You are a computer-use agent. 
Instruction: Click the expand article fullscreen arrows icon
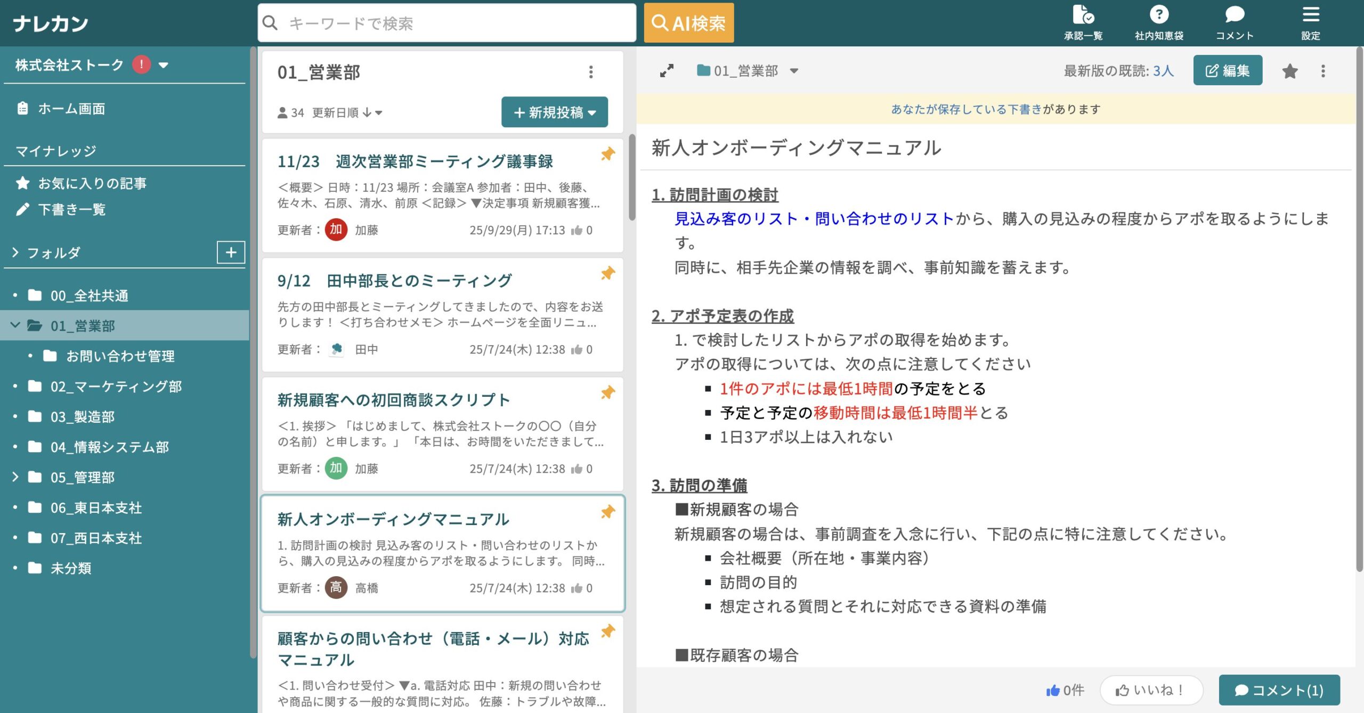click(667, 70)
